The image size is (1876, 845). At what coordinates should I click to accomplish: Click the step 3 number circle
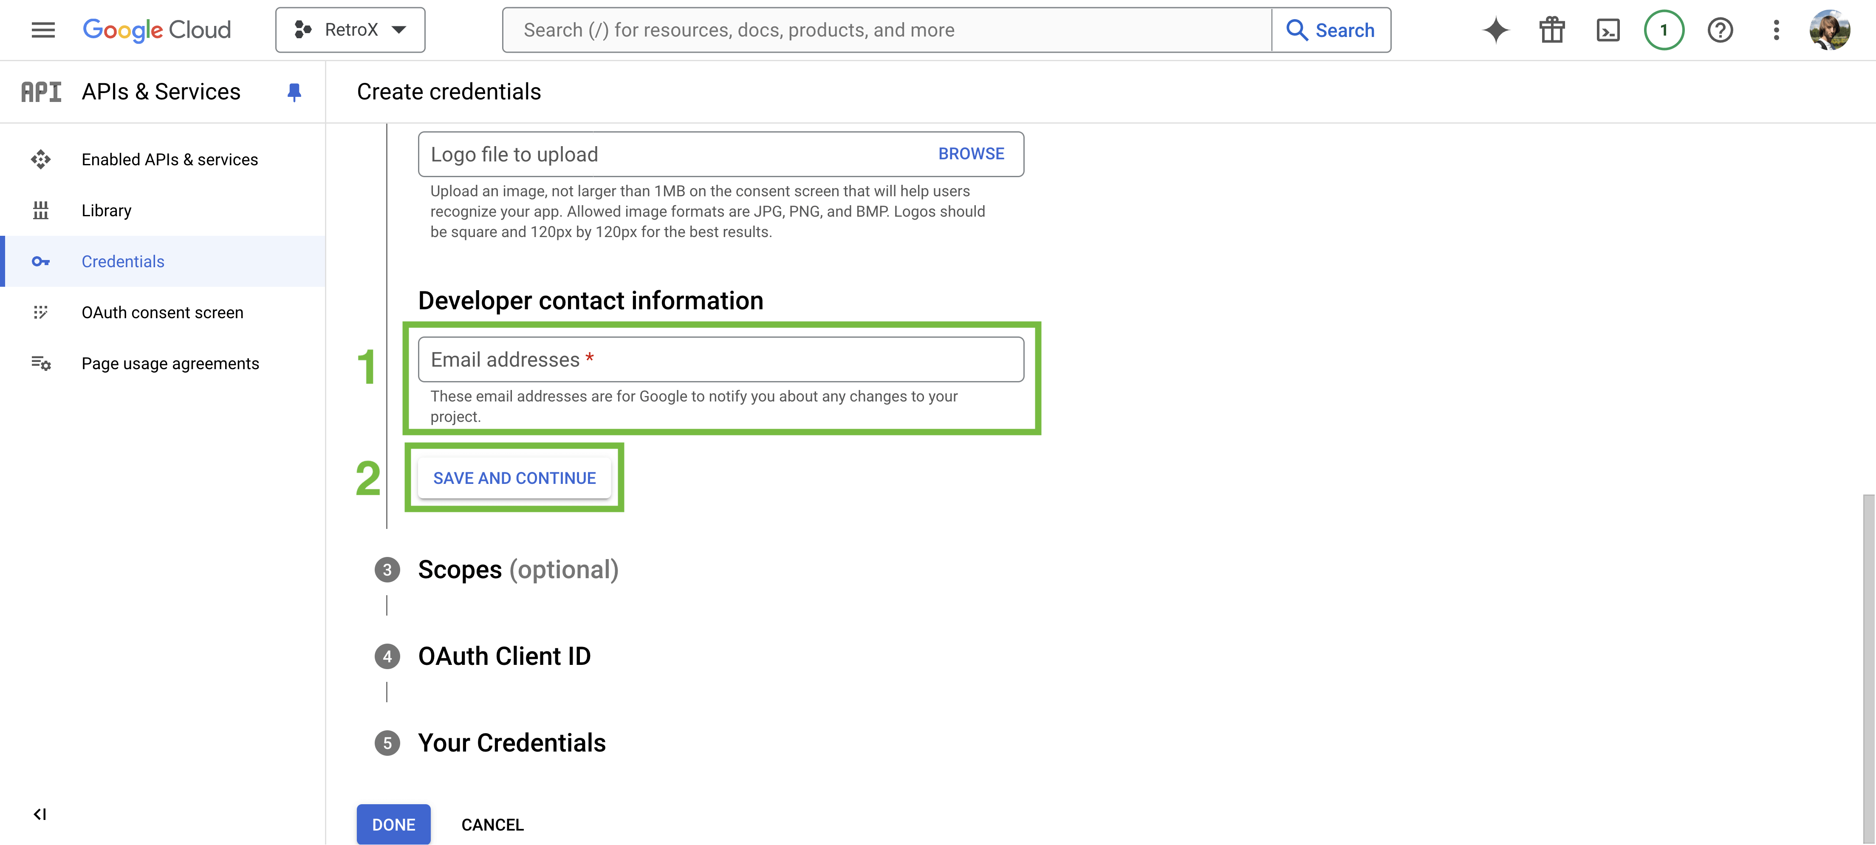tap(387, 570)
